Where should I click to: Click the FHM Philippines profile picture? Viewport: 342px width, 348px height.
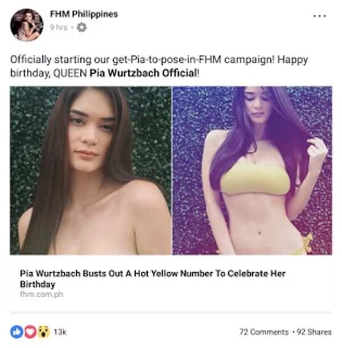27,25
